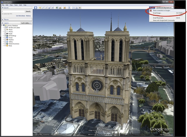Image resolution: width=187 pixels, height=137 pixels.
Task: Enable the Places layer checkbox
Action: pos(5,30)
